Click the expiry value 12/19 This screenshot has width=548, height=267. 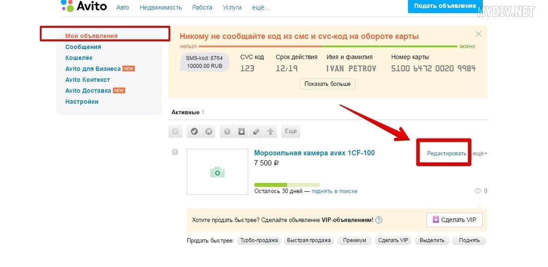pos(286,68)
